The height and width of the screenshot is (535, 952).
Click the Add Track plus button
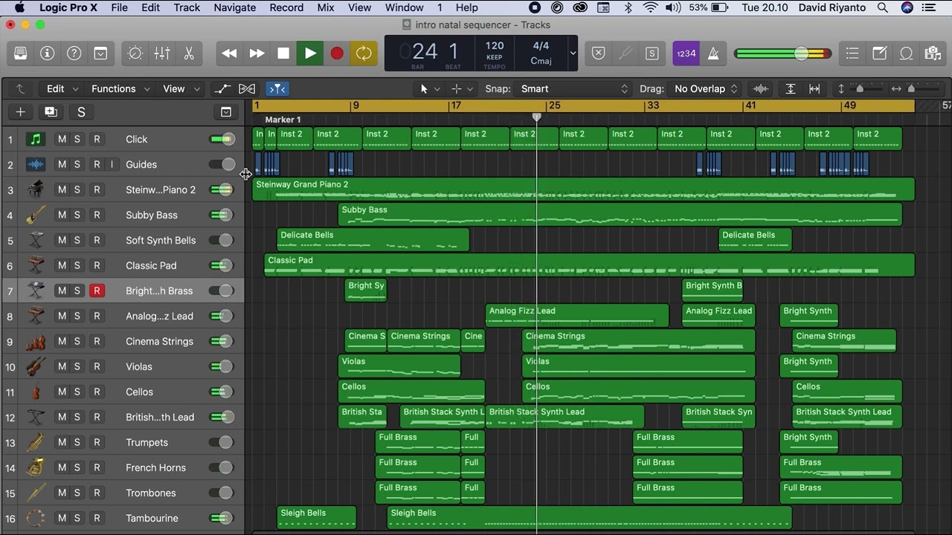(20, 112)
